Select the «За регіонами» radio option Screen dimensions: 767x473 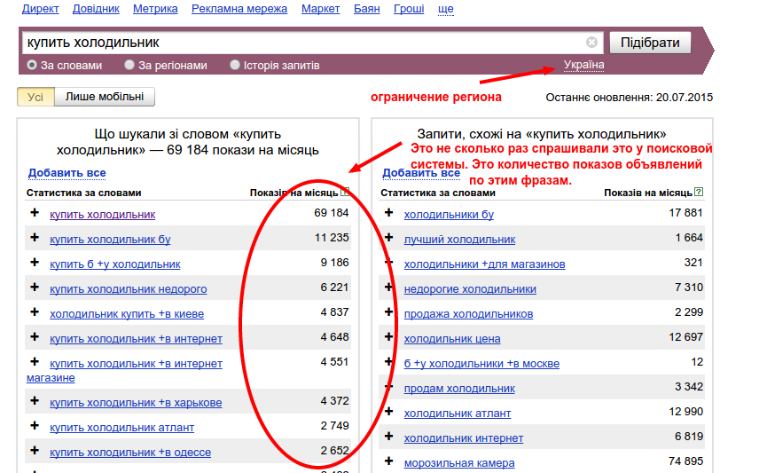click(129, 65)
